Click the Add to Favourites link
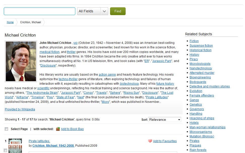Viewport: 245px width, 153px height. pos(165,141)
